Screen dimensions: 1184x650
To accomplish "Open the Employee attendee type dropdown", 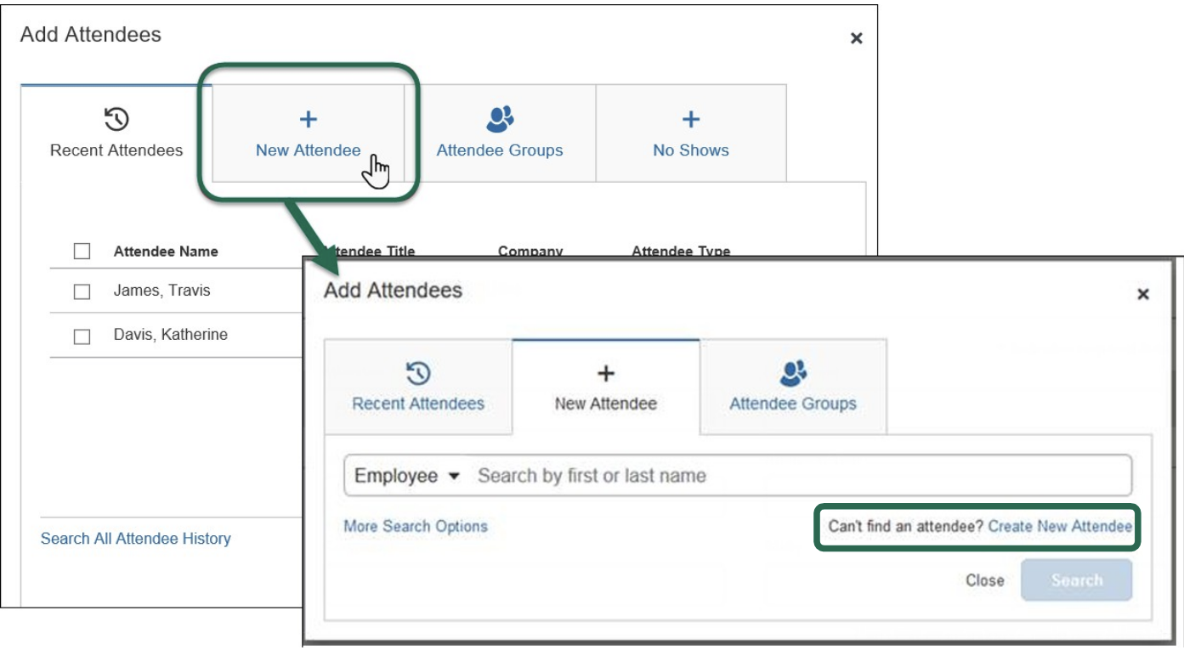I will [x=407, y=476].
